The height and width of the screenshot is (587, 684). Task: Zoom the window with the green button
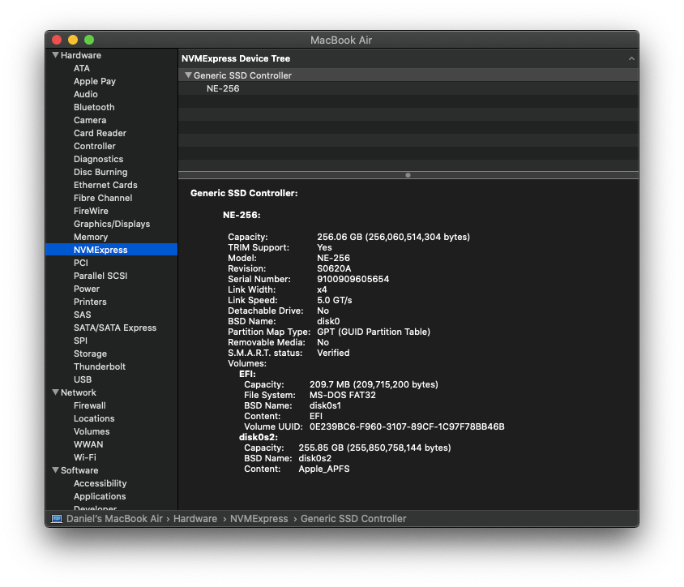click(89, 40)
